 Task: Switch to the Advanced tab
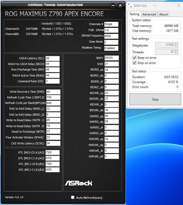pos(149,14)
